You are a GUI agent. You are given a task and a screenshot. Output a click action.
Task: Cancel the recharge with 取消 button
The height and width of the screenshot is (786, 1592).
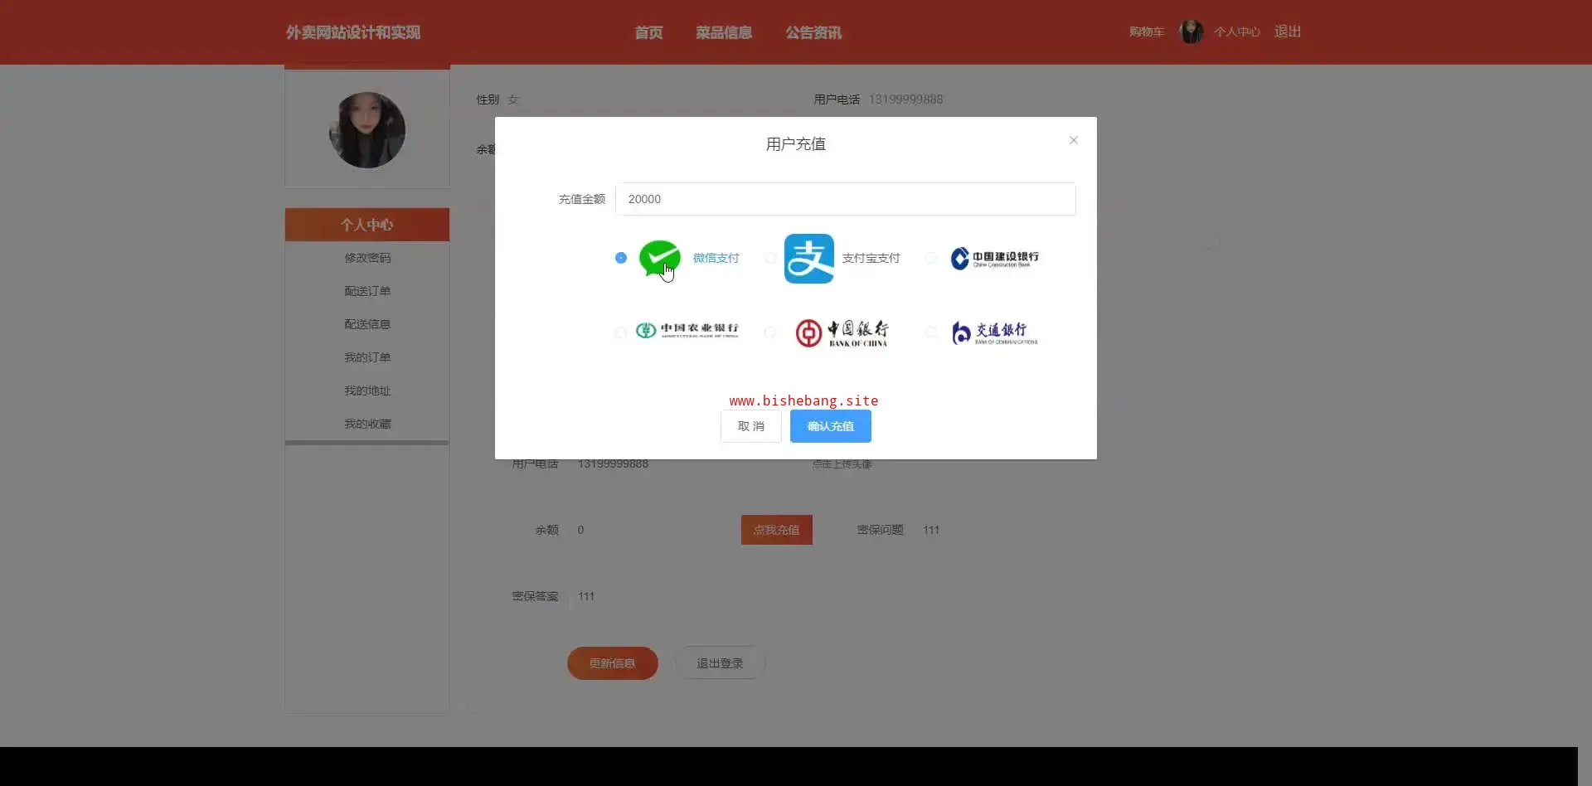751,426
